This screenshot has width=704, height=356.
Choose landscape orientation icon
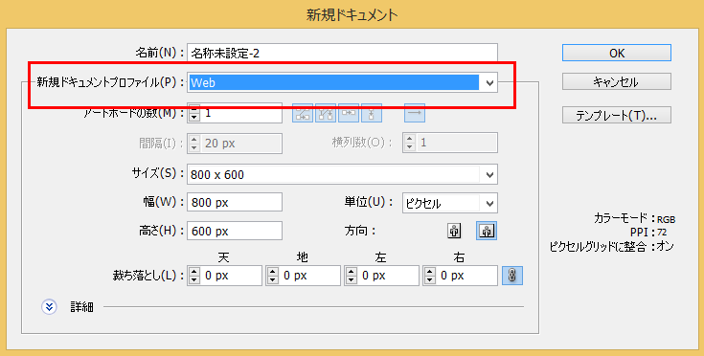pyautogui.click(x=487, y=231)
